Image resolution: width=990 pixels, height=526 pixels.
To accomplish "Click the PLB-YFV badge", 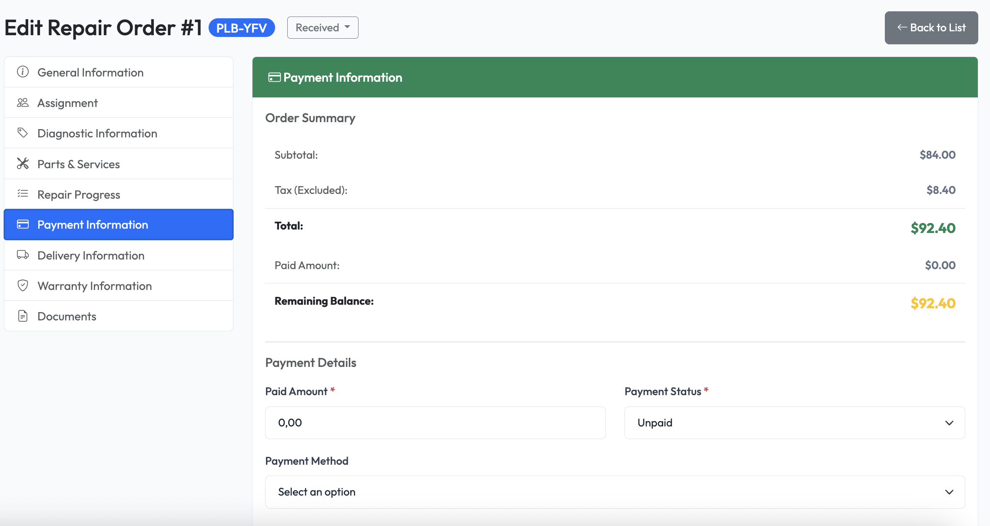I will pyautogui.click(x=242, y=27).
